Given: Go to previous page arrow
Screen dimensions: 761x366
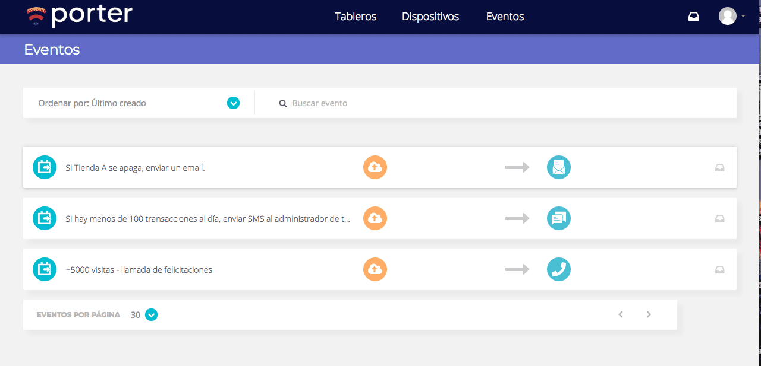Looking at the screenshot, I should click(621, 314).
